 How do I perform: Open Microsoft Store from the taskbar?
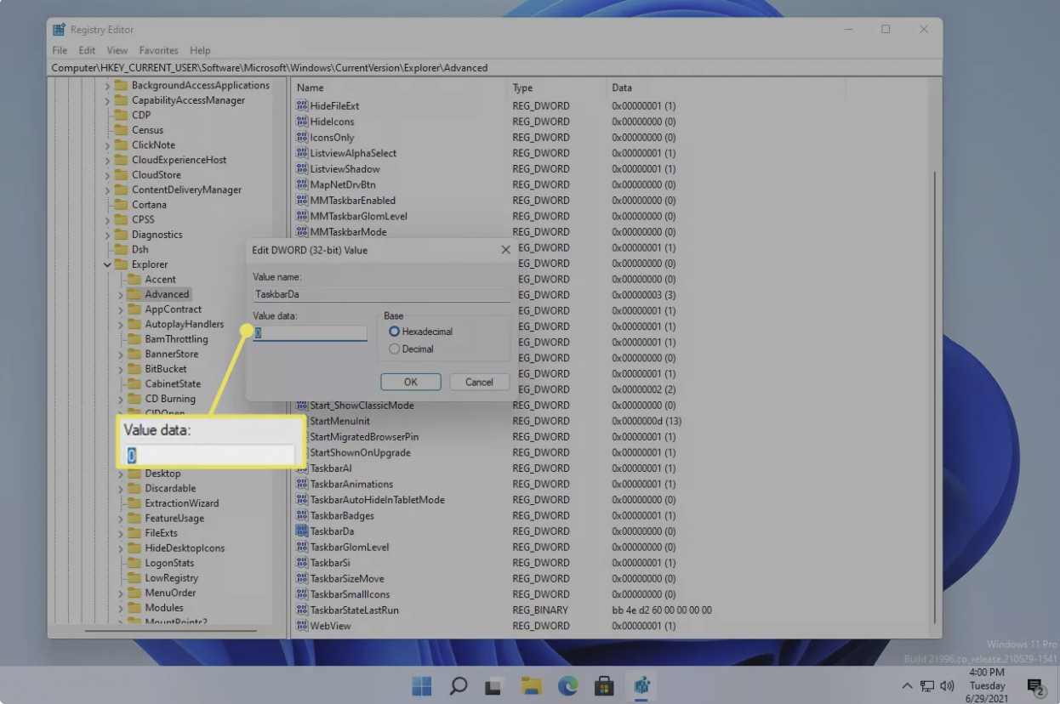[604, 685]
